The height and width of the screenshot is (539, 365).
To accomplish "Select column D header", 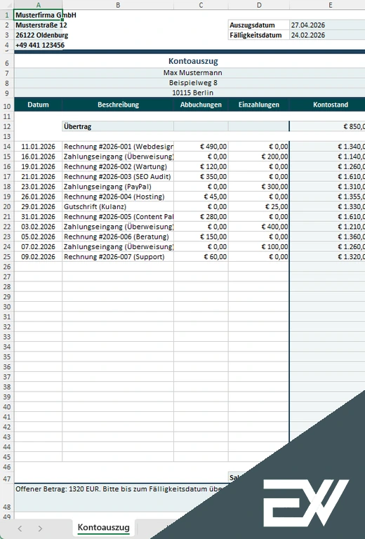I will (x=259, y=5).
